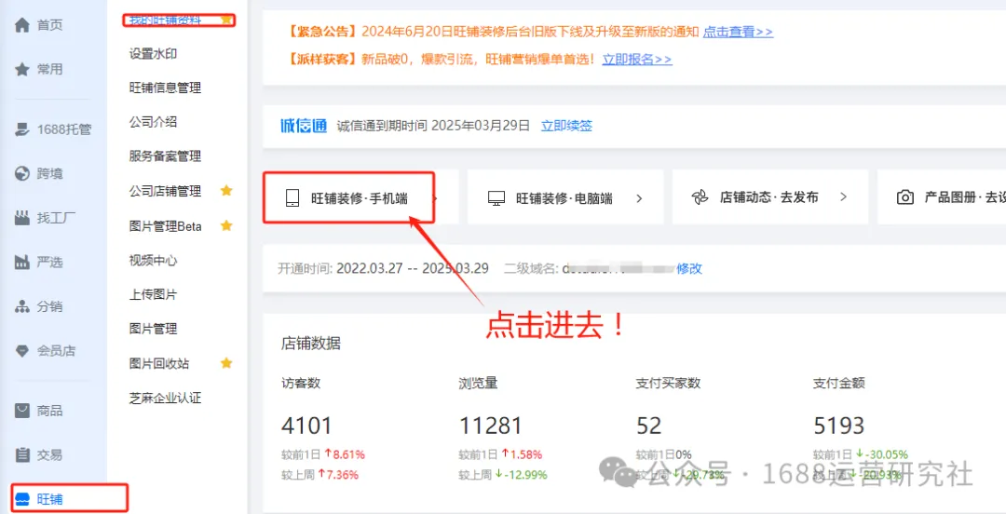The image size is (1006, 514).
Task: Click the 立即报名>> link
Action: click(x=637, y=60)
